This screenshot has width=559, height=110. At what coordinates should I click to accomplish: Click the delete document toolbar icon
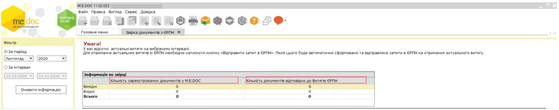click(x=107, y=21)
